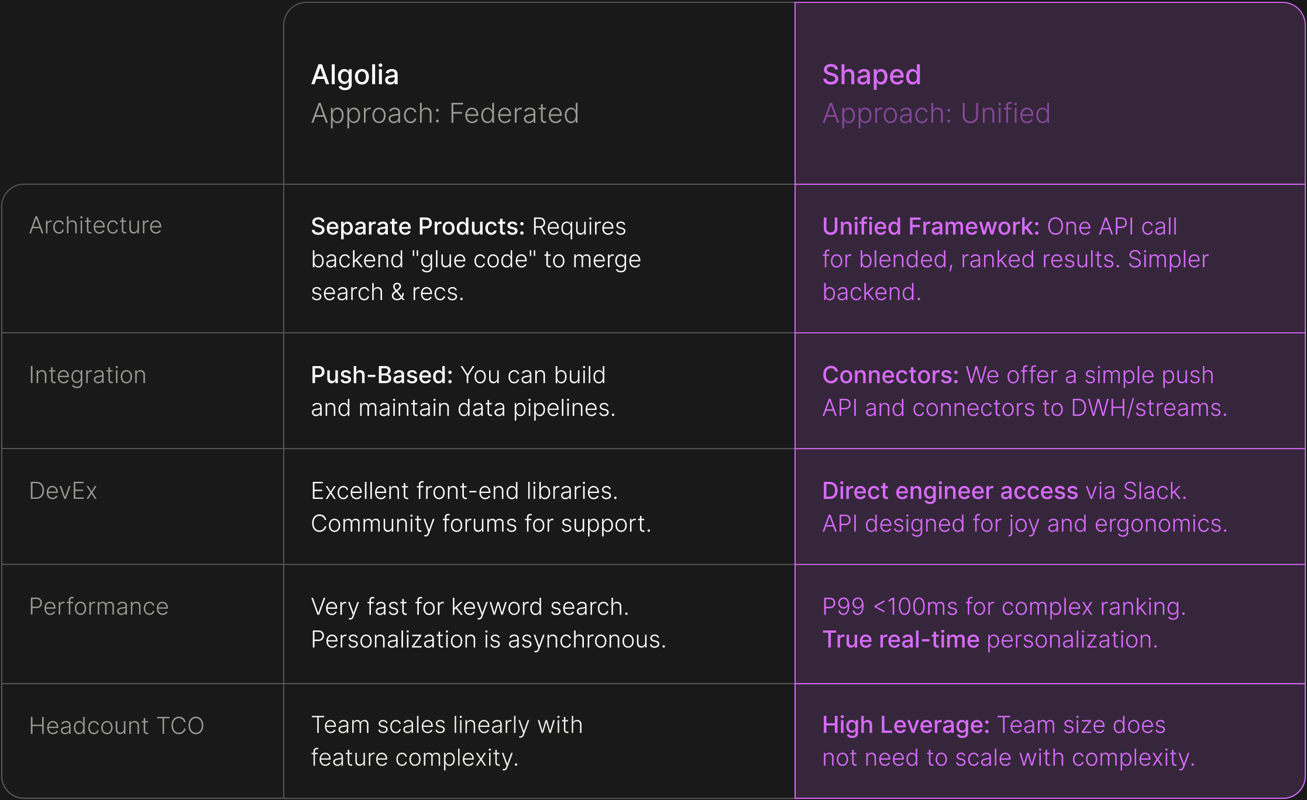Click the Shaped column heading
1307x800 pixels.
click(x=871, y=75)
